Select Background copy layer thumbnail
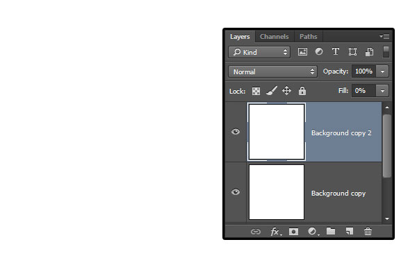Screen dimensions: 417x267 tap(277, 192)
